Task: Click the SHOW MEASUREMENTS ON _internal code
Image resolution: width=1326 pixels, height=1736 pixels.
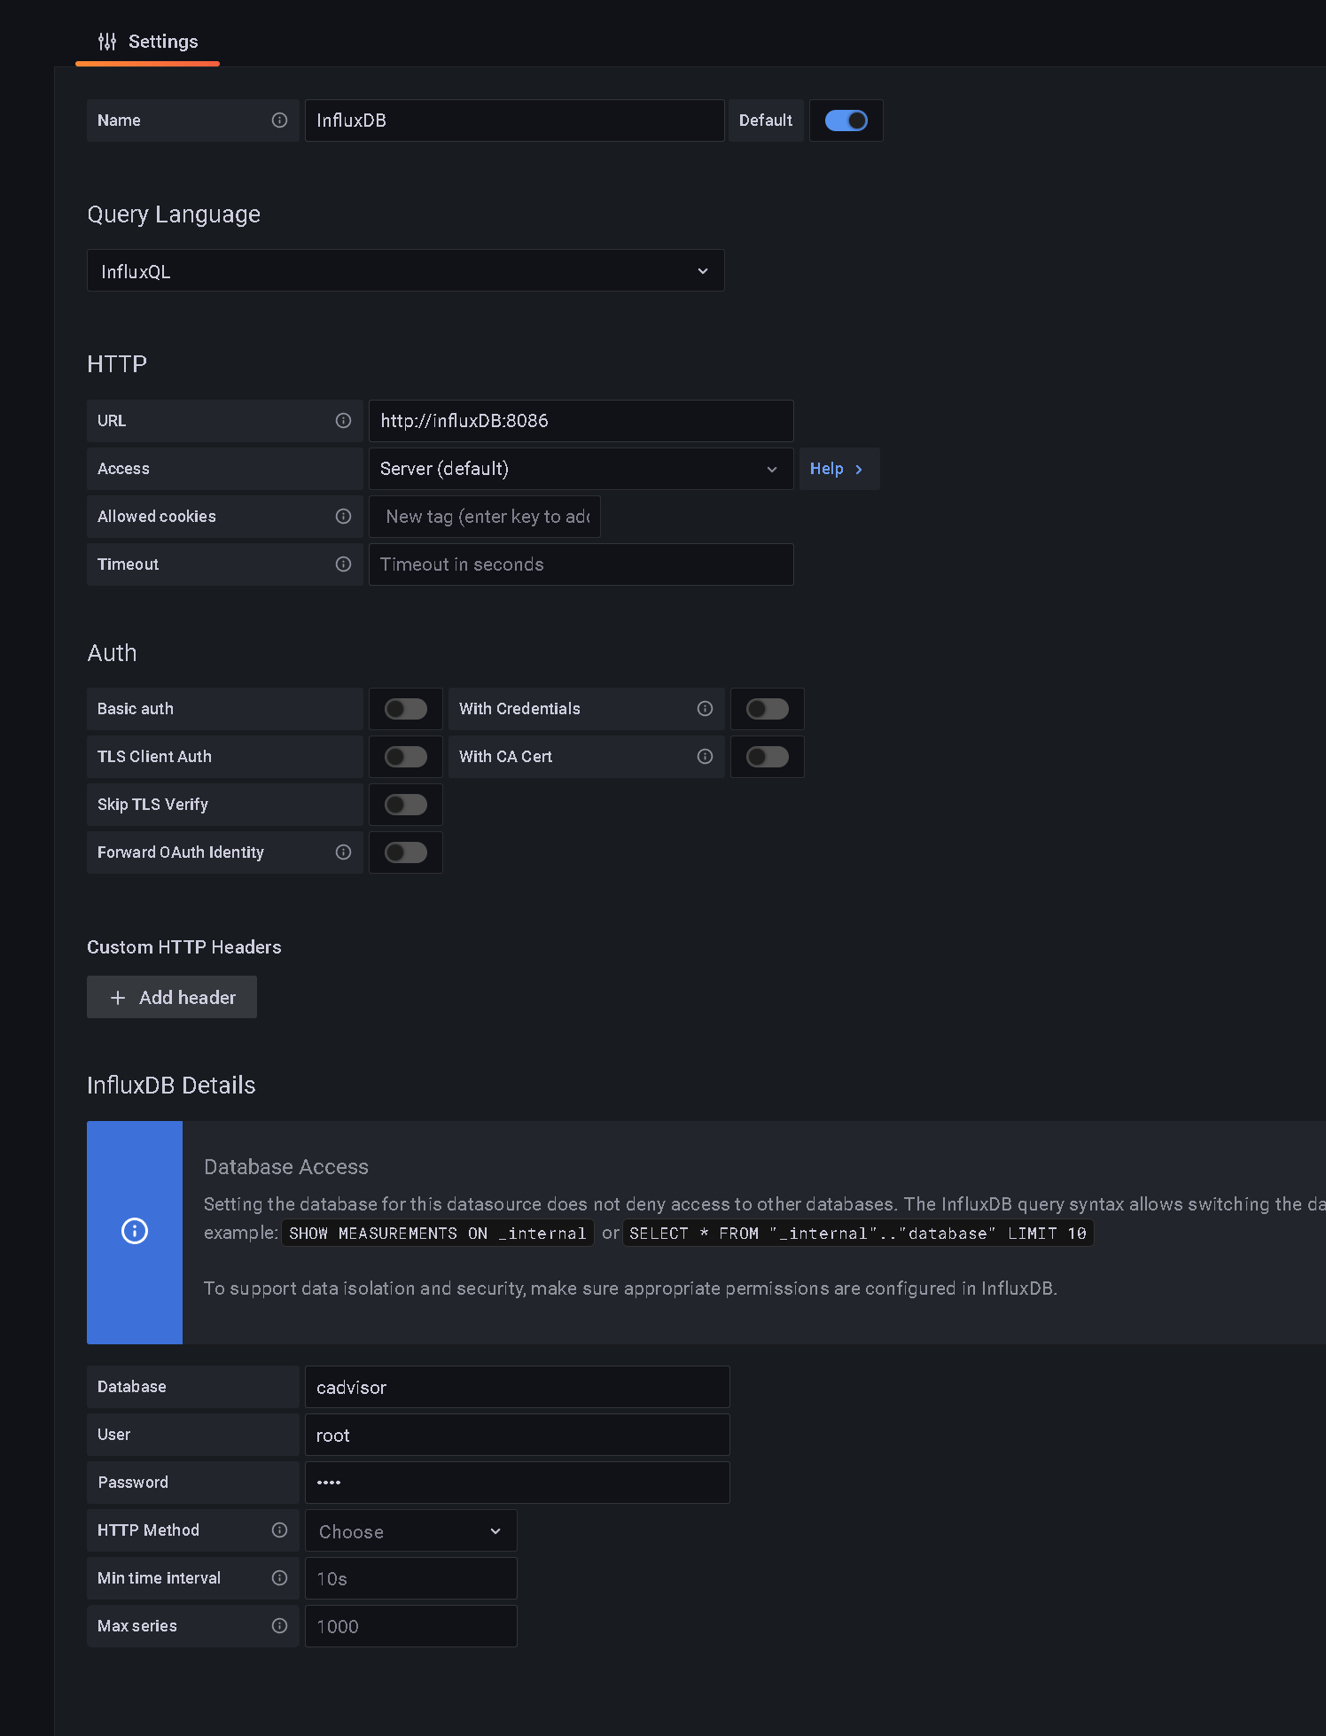Action: click(438, 1234)
